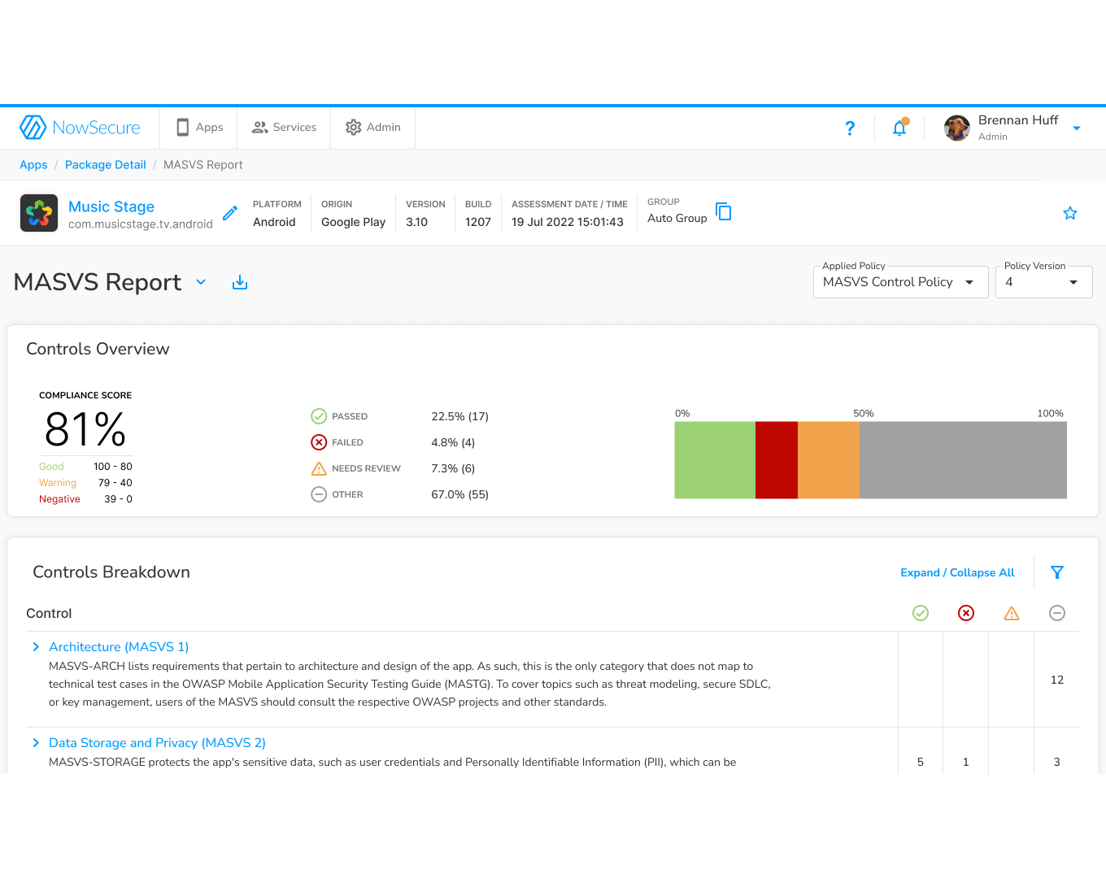Click the copy icon next to Auto Group
This screenshot has width=1106, height=878.
click(724, 211)
